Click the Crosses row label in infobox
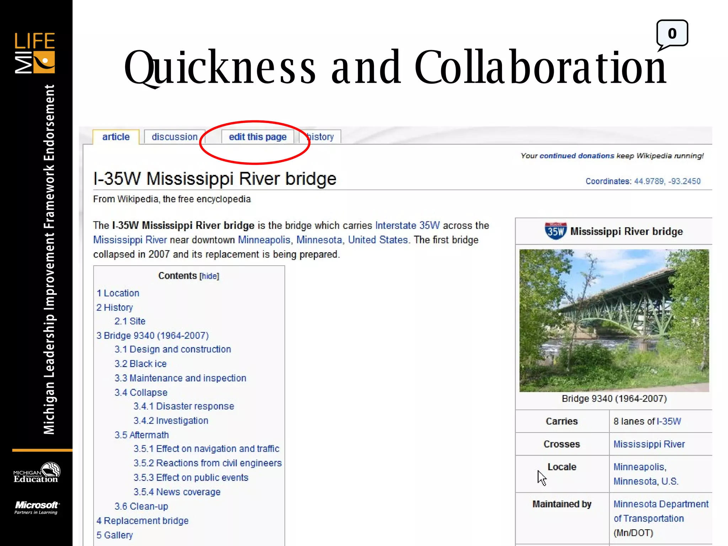This screenshot has height=546, width=728. [x=562, y=444]
